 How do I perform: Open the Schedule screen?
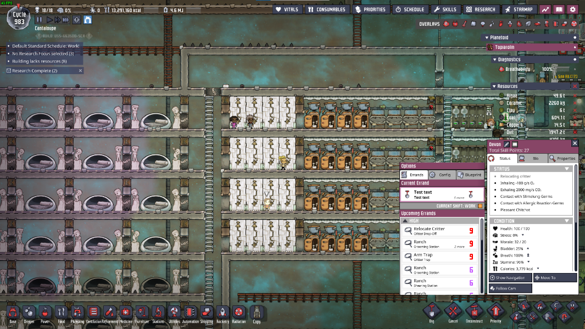pos(410,9)
